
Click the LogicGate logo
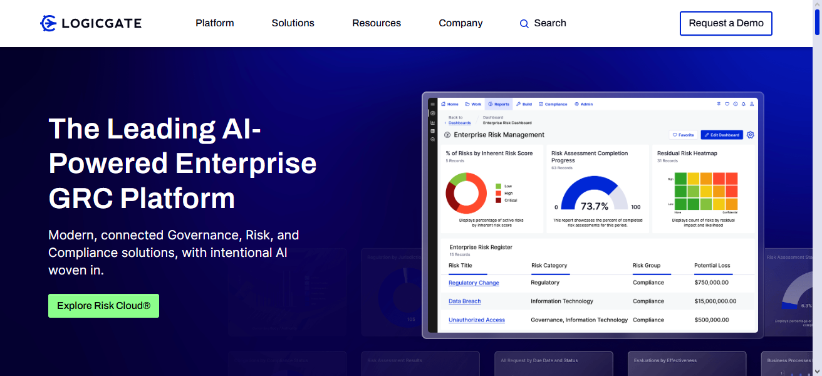[91, 23]
